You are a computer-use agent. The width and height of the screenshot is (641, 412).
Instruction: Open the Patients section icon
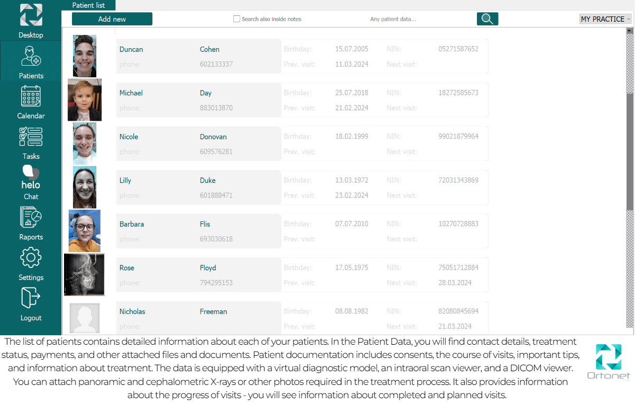[x=31, y=57]
